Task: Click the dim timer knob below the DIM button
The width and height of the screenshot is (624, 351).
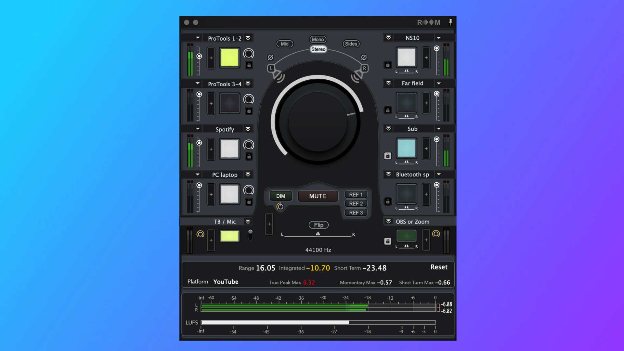Action: pos(280,207)
